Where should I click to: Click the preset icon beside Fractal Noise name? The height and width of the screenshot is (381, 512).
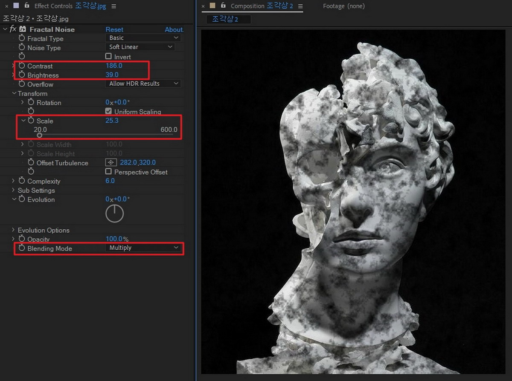[23, 29]
